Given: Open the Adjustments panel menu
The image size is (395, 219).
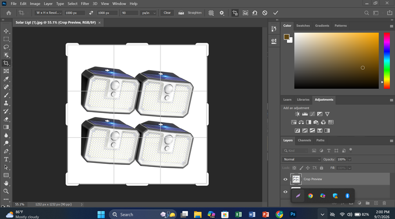Looking at the screenshot, I should pyautogui.click(x=391, y=100).
